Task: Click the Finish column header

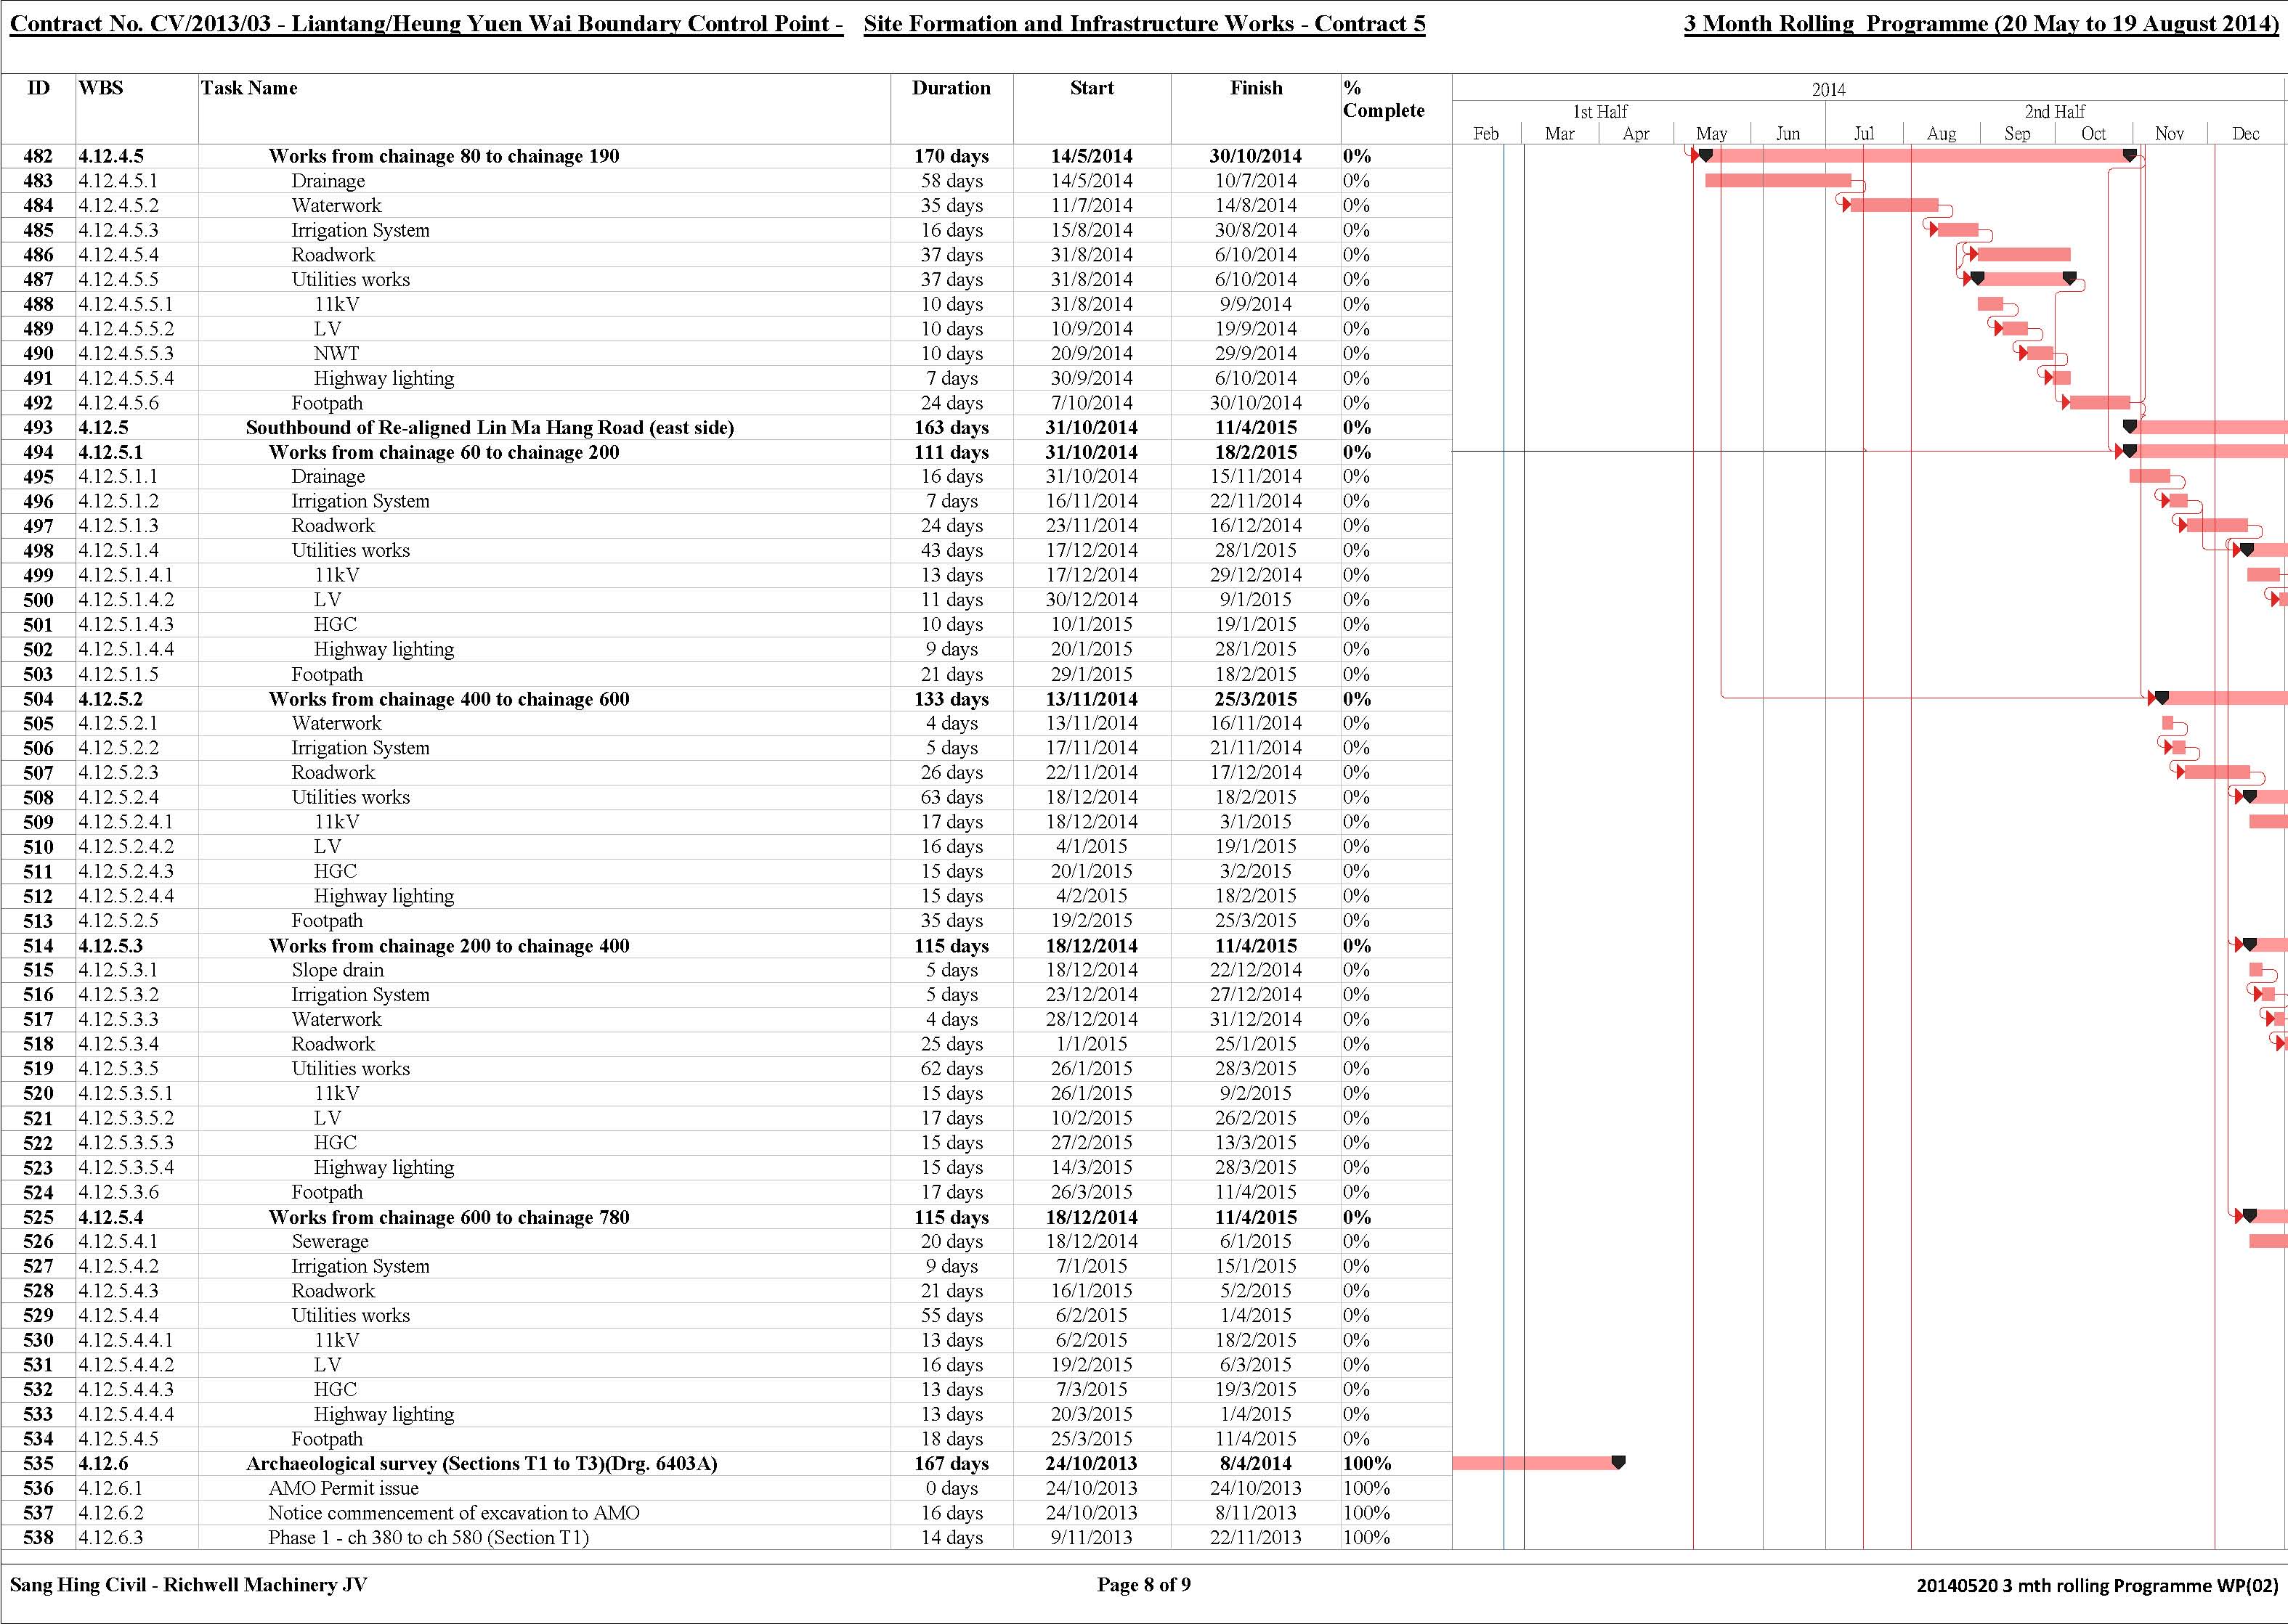Action: [x=1256, y=88]
